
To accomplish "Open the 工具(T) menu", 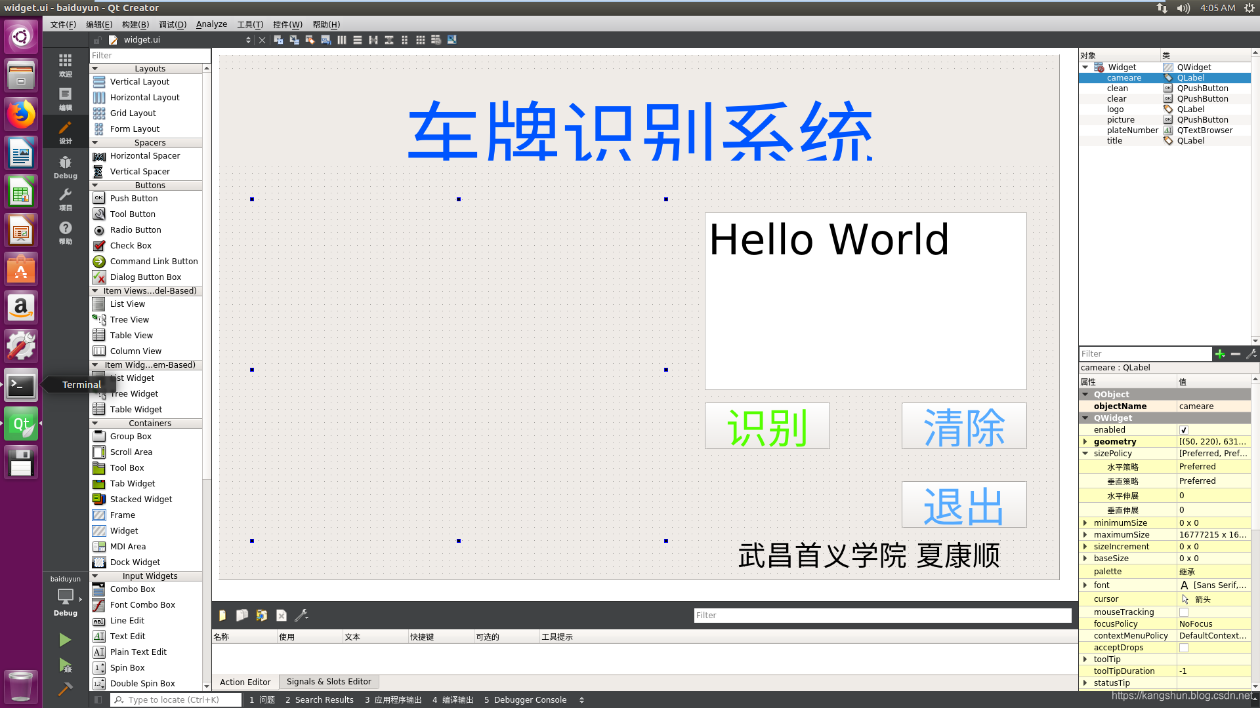I will coord(250,24).
